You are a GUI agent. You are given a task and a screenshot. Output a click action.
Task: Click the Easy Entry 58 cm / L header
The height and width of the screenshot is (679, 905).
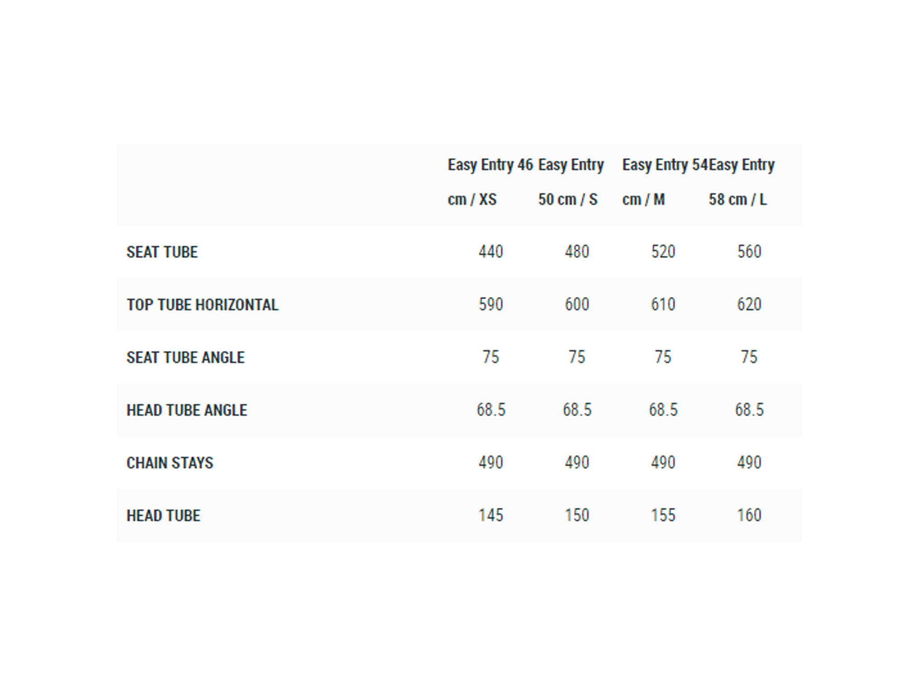coord(742,182)
